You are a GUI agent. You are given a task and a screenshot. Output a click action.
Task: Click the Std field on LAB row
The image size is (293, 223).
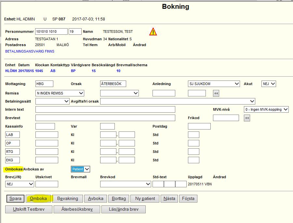coord(193,135)
